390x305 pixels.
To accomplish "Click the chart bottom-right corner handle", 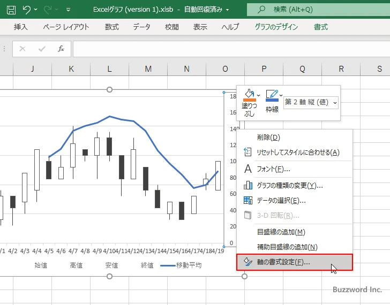I will (x=244, y=276).
